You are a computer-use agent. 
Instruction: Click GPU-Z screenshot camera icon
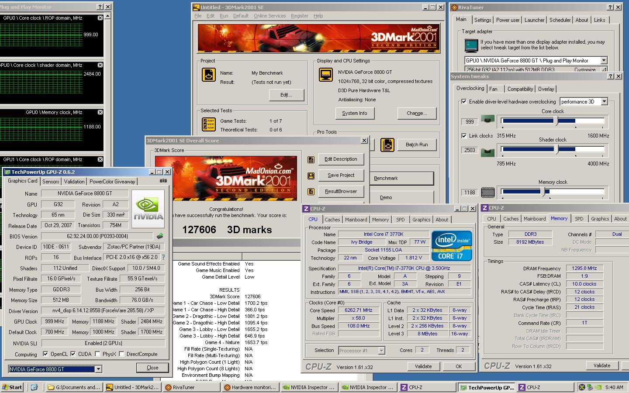click(x=163, y=181)
